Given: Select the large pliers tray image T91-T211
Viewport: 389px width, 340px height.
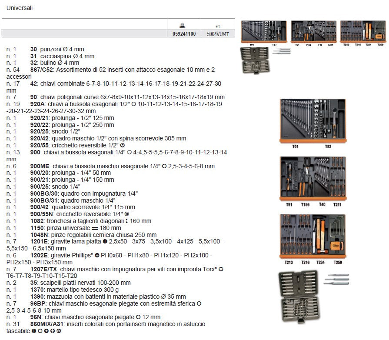Looking at the screenshot, I should 313,179.
